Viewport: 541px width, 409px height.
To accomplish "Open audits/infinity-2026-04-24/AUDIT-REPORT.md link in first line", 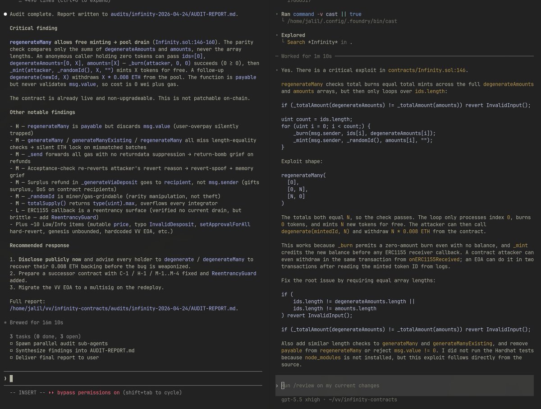I will (x=174, y=14).
